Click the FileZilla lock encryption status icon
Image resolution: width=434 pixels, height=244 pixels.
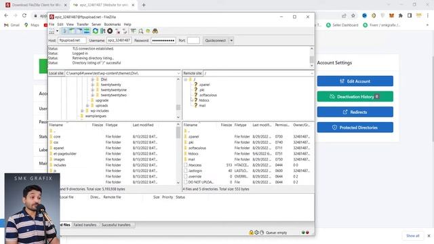[251, 232]
